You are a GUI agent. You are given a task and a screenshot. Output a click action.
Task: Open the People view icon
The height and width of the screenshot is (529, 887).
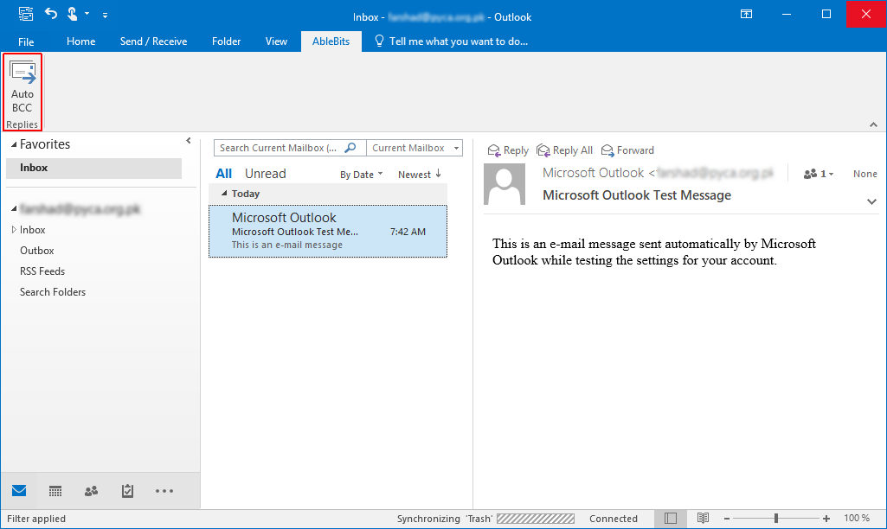[91, 491]
